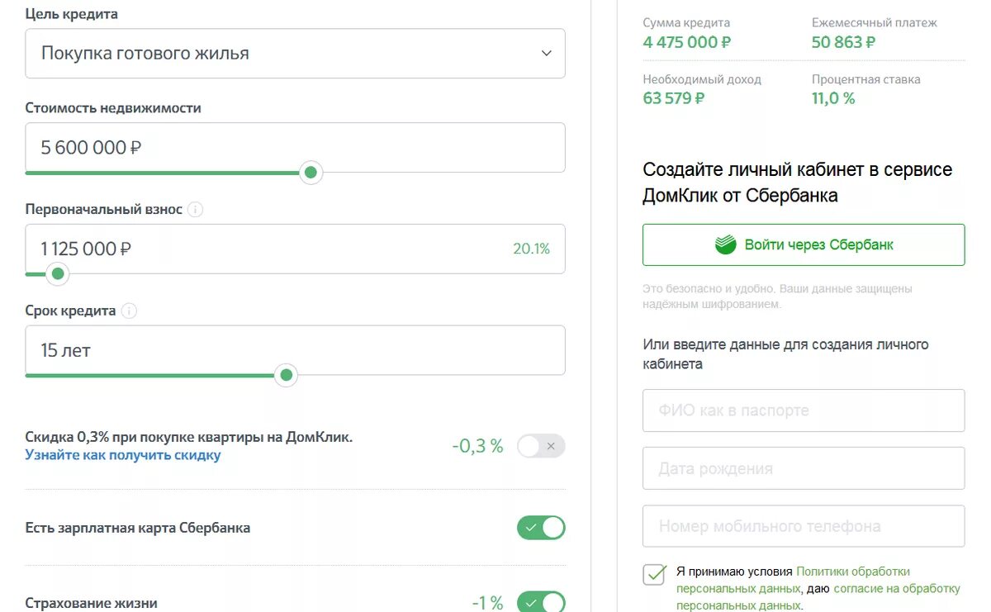Toggle ДомКлик 0,3% discount switch
Screen dimensions: 991x612
point(541,447)
